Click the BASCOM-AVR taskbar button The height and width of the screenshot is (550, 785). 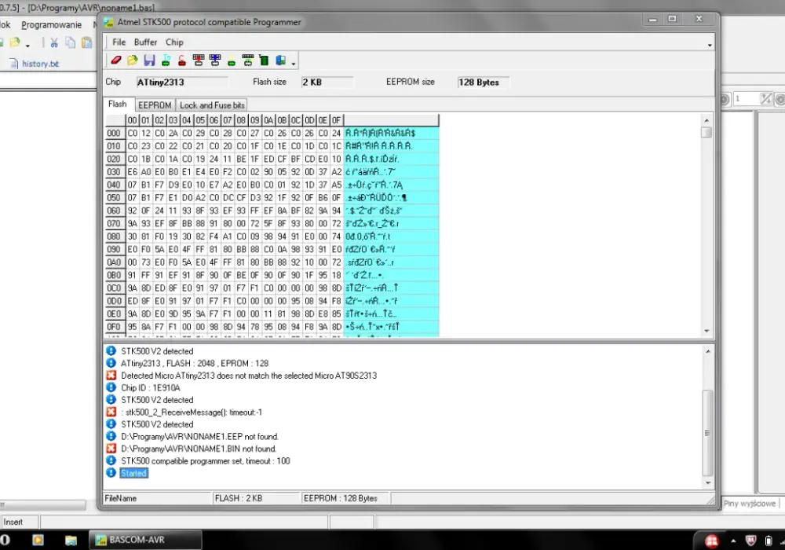pos(146,540)
